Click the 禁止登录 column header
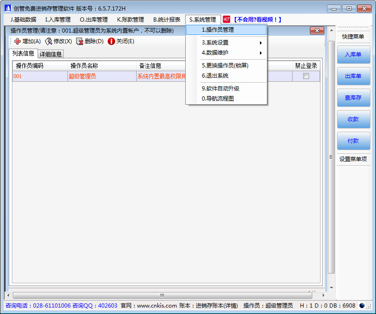Screen dimensions: 376x314 (306, 66)
